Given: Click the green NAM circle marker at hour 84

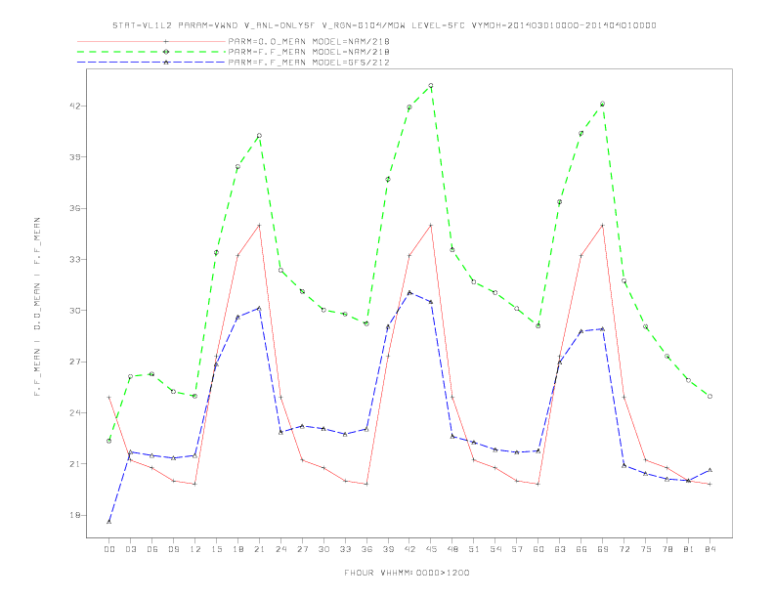Looking at the screenshot, I should coord(709,396).
